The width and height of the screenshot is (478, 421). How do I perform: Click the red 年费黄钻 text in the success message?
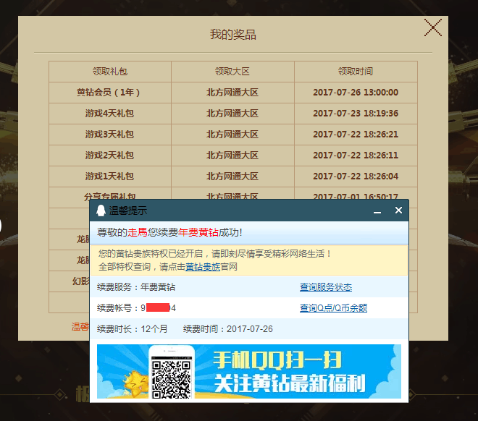click(x=198, y=232)
